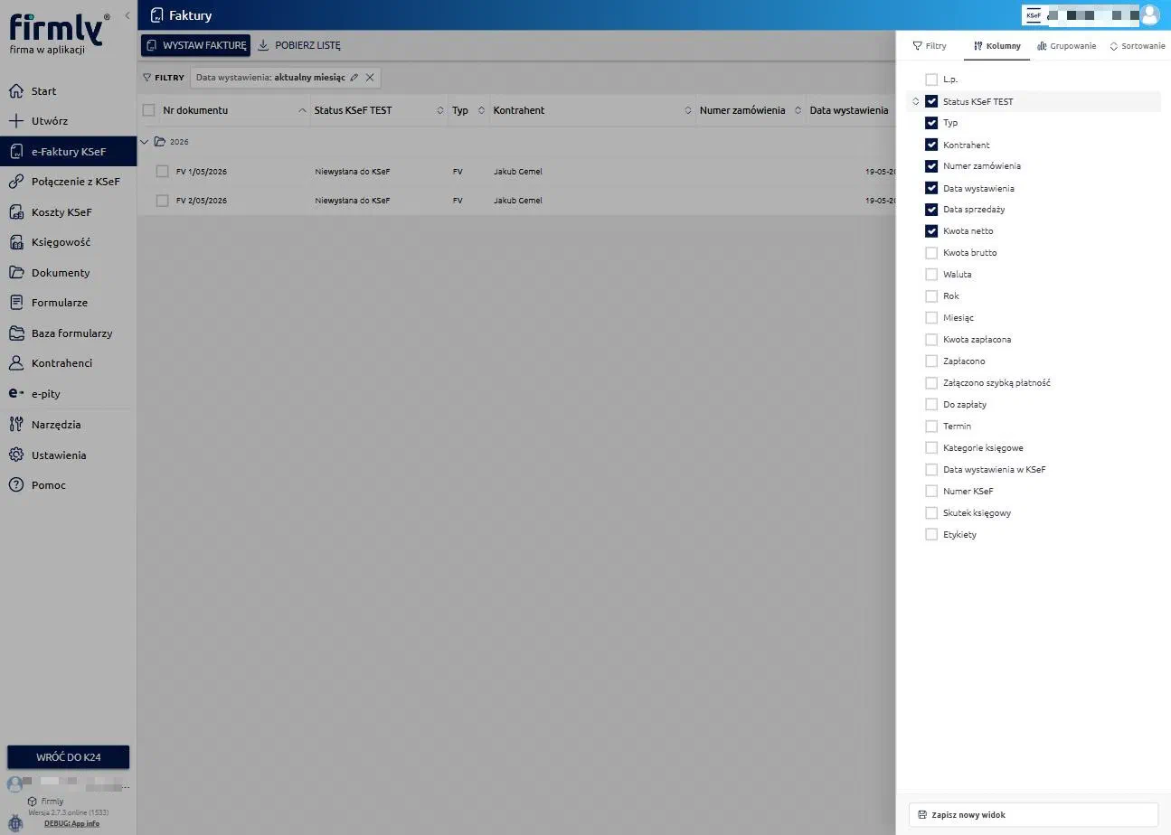Enable the L.p. column checkbox
1171x835 pixels.
point(931,80)
